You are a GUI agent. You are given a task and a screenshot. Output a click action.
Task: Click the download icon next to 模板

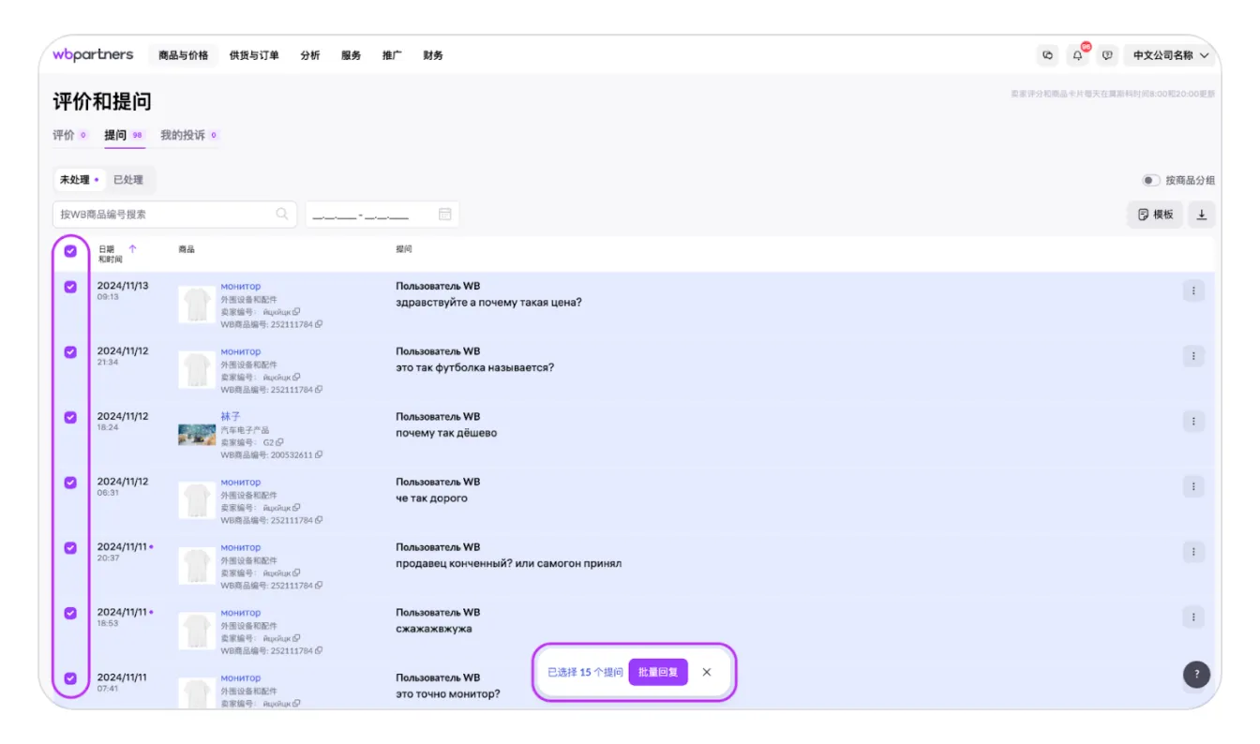click(1201, 215)
